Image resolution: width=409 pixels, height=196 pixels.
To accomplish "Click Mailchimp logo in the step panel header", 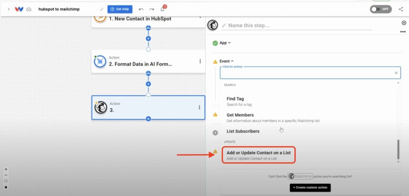I will coord(212,25).
